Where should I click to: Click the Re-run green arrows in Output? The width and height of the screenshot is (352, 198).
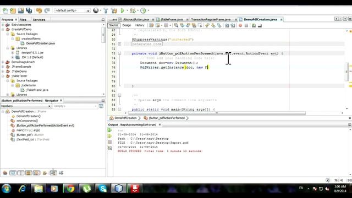click(x=109, y=130)
